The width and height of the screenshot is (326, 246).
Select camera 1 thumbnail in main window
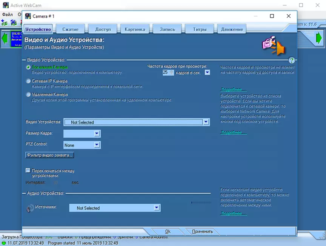pos(16,39)
